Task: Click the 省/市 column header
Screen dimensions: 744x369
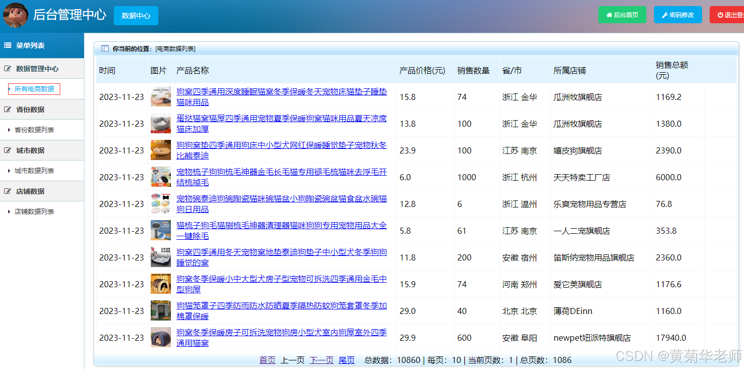Action: pyautogui.click(x=512, y=71)
